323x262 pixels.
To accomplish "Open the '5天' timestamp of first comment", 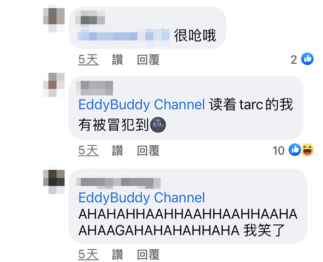I will point(88,59).
